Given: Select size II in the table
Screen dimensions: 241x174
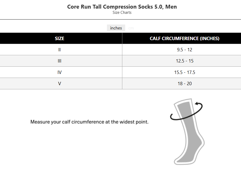Looking at the screenshot, I should 59,49.
